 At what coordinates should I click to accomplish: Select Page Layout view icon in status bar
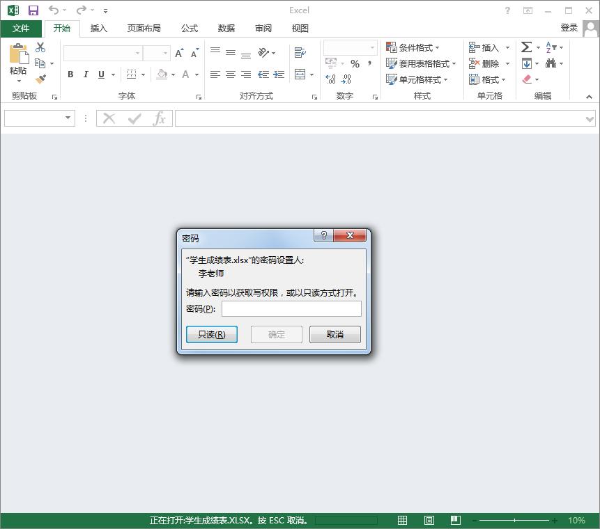click(429, 520)
